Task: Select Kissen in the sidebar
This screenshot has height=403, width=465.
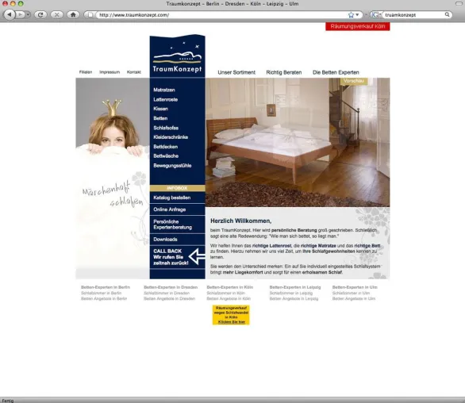Action: point(161,109)
